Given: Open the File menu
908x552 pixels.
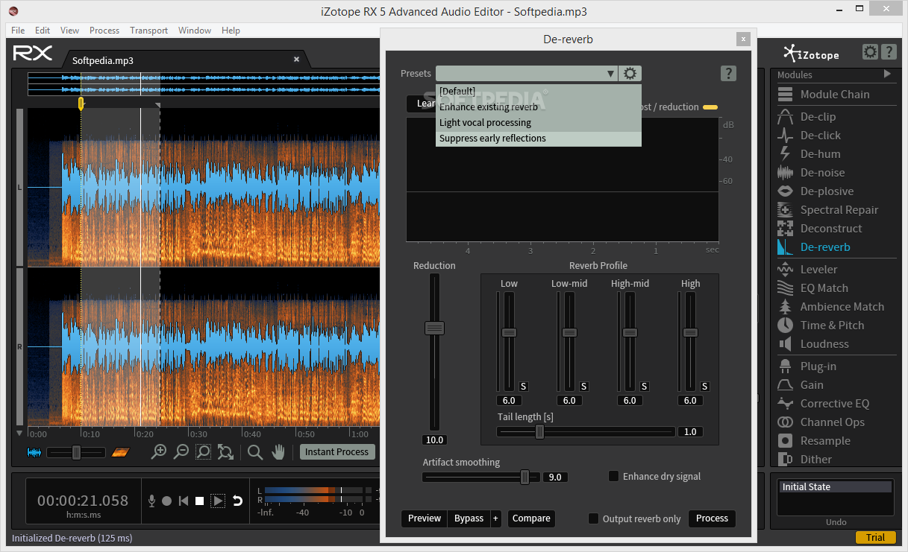Looking at the screenshot, I should 18,31.
